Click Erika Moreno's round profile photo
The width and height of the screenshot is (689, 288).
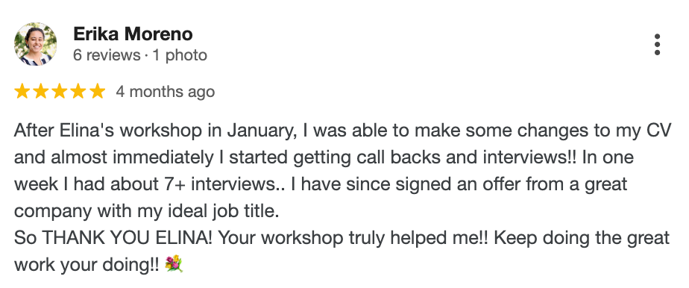coord(35,44)
